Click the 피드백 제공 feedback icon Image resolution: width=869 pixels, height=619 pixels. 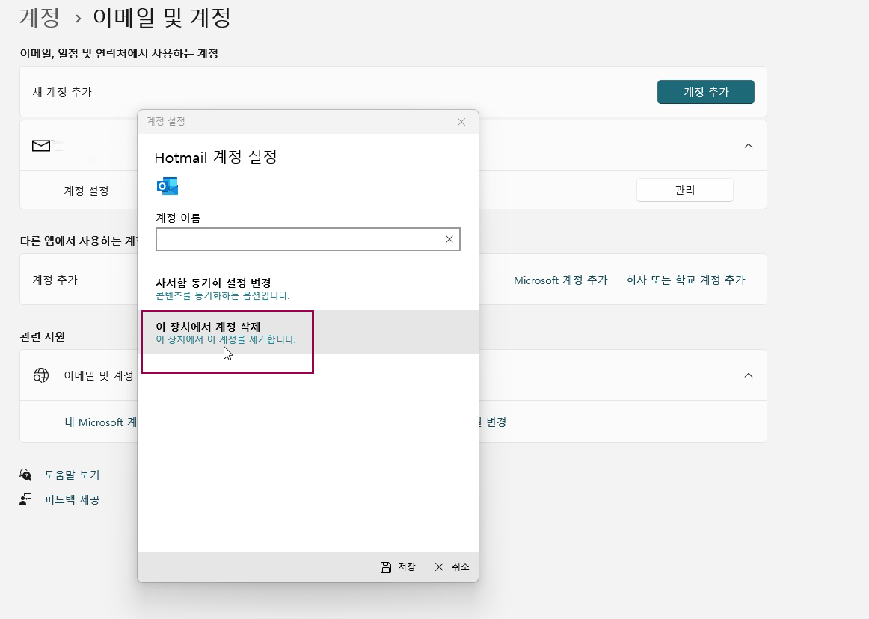25,499
